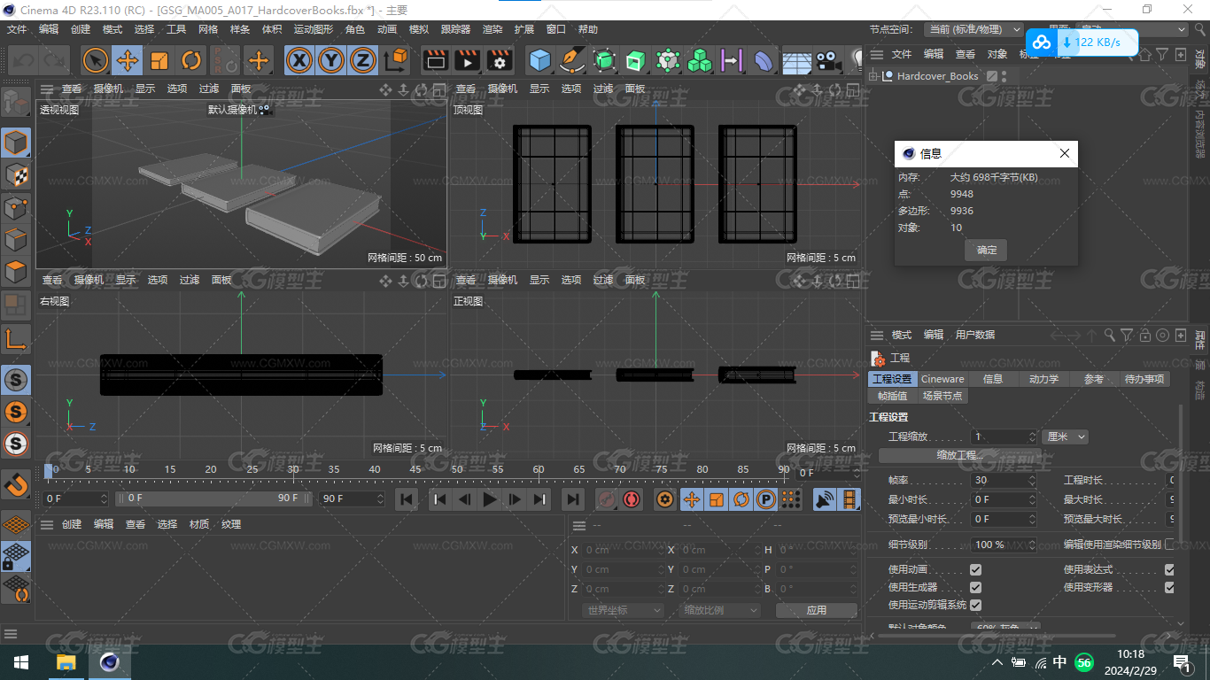Click the end frame 90 F stepper
1210x680 pixels.
pyautogui.click(x=380, y=498)
